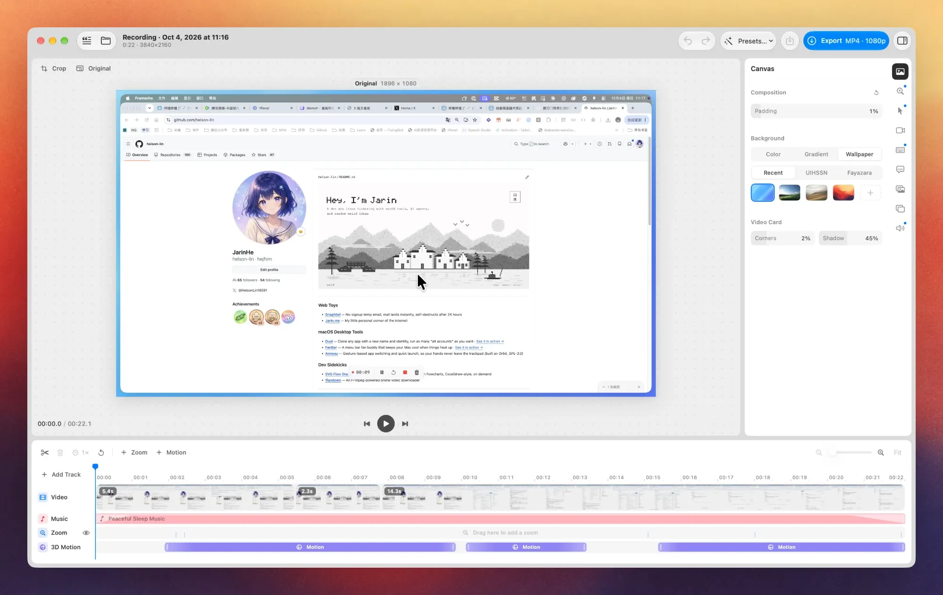Toggle the recordings list panel icon
The height and width of the screenshot is (595, 943).
87,41
